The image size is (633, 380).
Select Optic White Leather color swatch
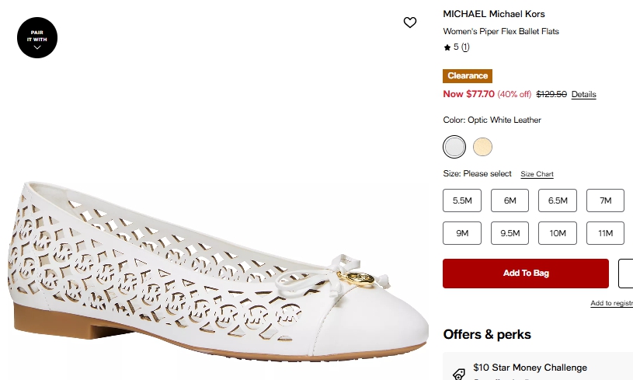click(x=454, y=147)
